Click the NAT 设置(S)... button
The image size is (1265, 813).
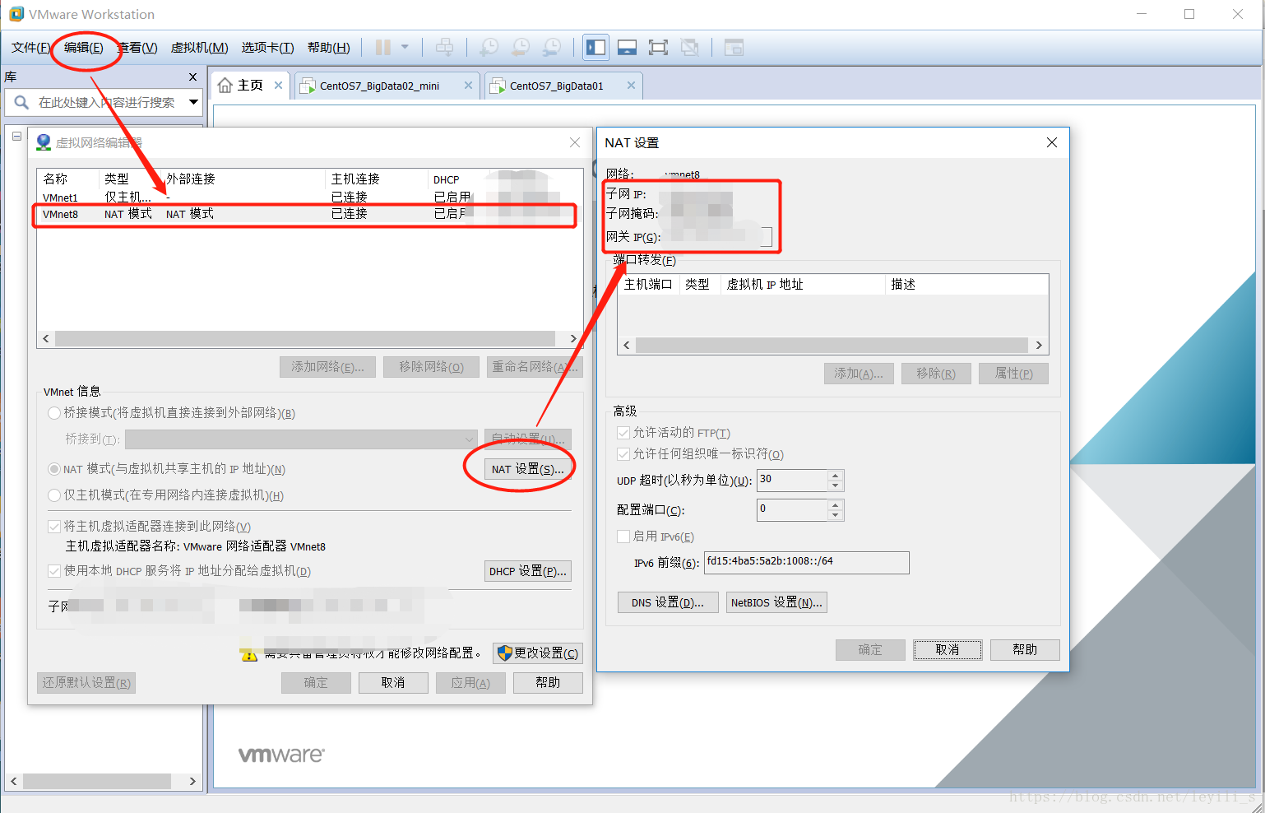click(x=527, y=469)
